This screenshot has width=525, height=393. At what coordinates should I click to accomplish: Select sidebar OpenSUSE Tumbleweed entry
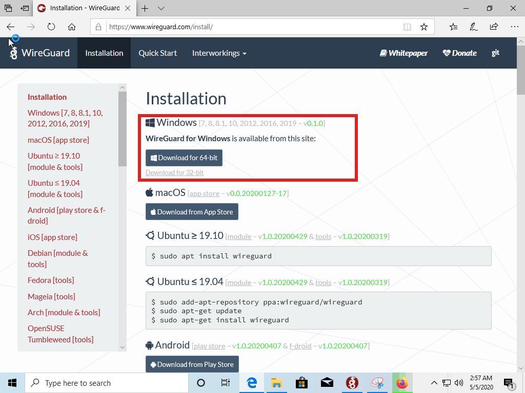[60, 334]
